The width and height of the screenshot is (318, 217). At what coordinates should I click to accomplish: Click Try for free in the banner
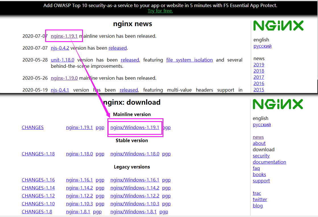pyautogui.click(x=160, y=11)
